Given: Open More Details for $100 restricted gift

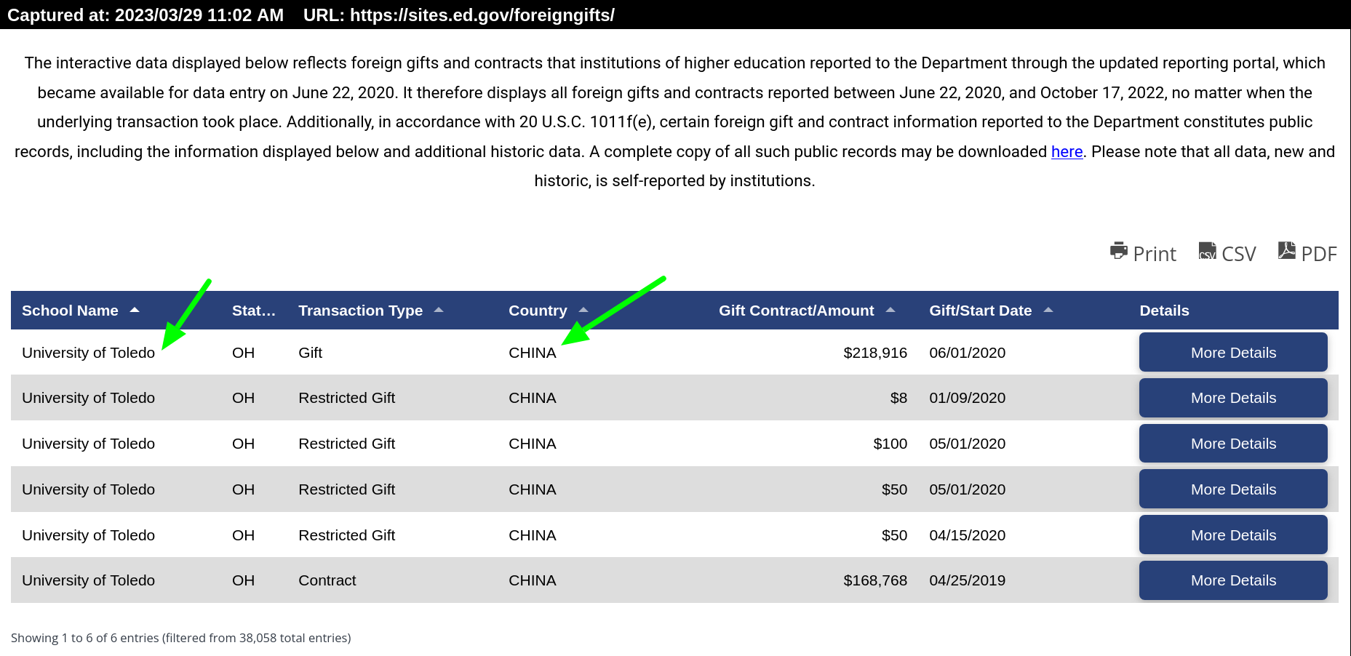Looking at the screenshot, I should [1233, 444].
